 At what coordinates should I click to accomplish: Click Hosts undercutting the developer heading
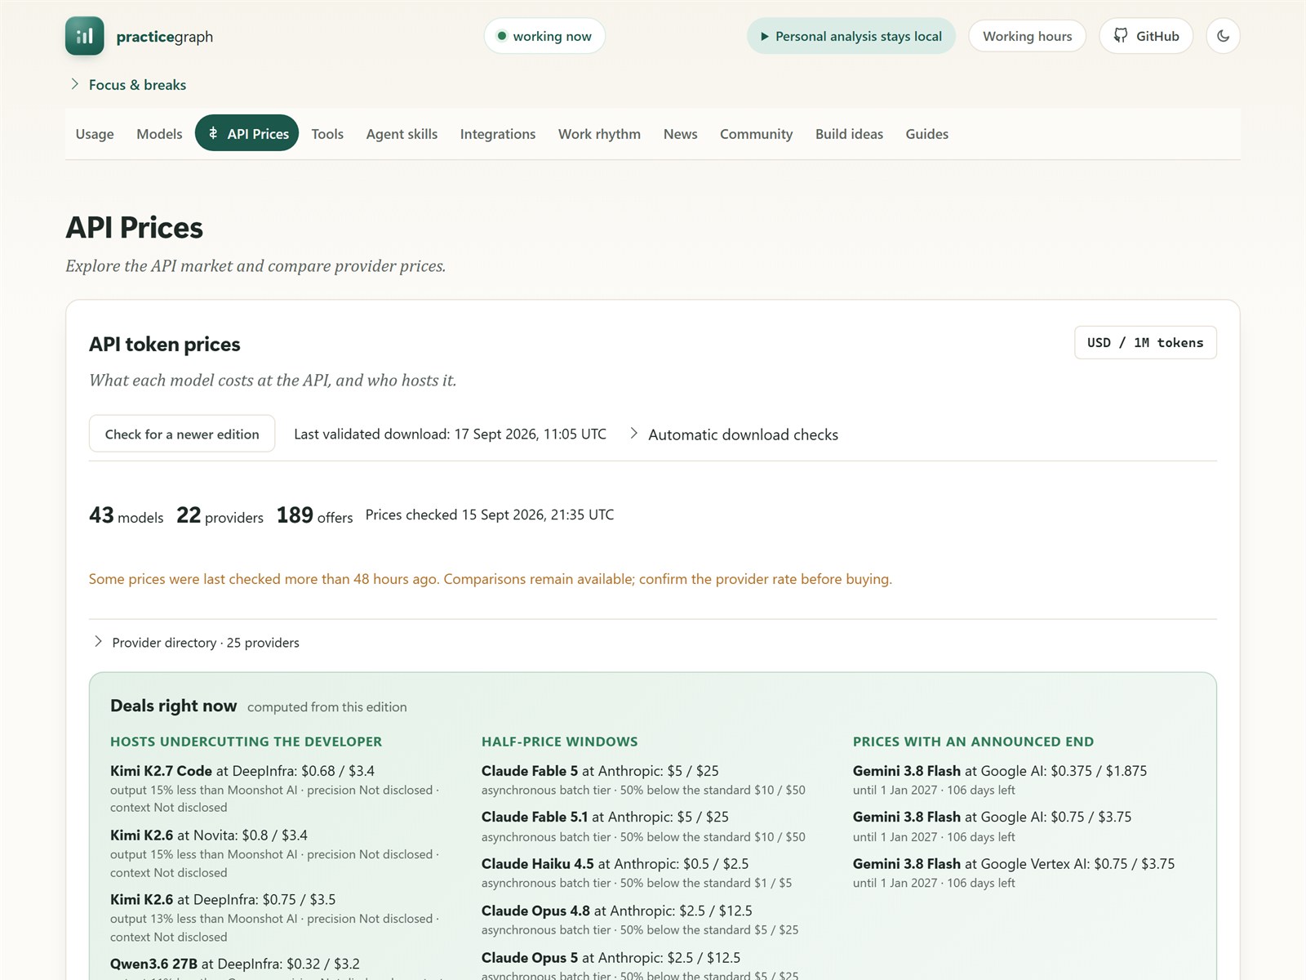tap(246, 742)
